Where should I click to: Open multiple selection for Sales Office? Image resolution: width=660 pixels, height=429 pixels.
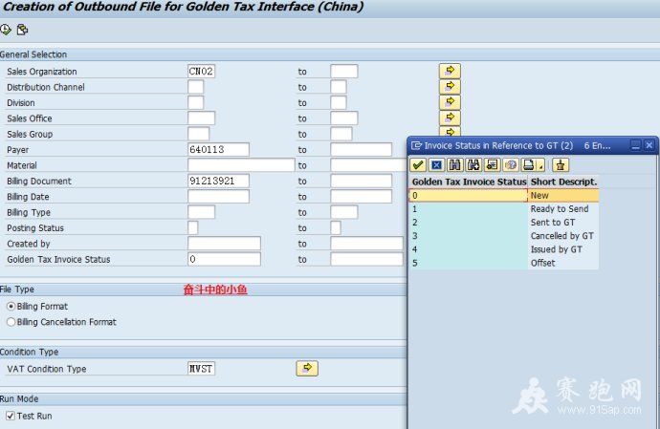coord(450,118)
